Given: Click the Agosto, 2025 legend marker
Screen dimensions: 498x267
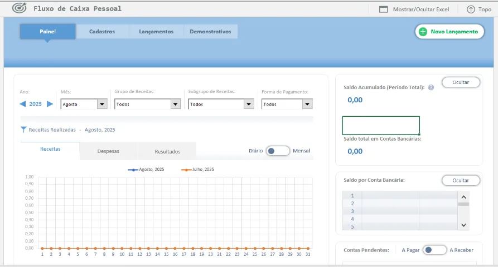Looking at the screenshot, I should [x=133, y=170].
